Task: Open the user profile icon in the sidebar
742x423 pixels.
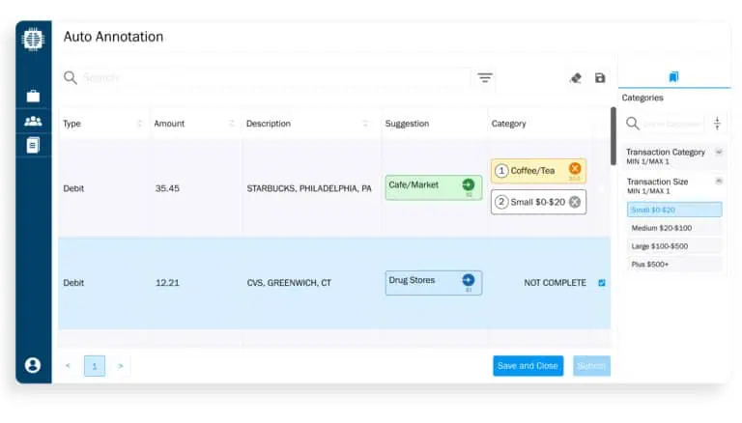Action: click(x=33, y=365)
